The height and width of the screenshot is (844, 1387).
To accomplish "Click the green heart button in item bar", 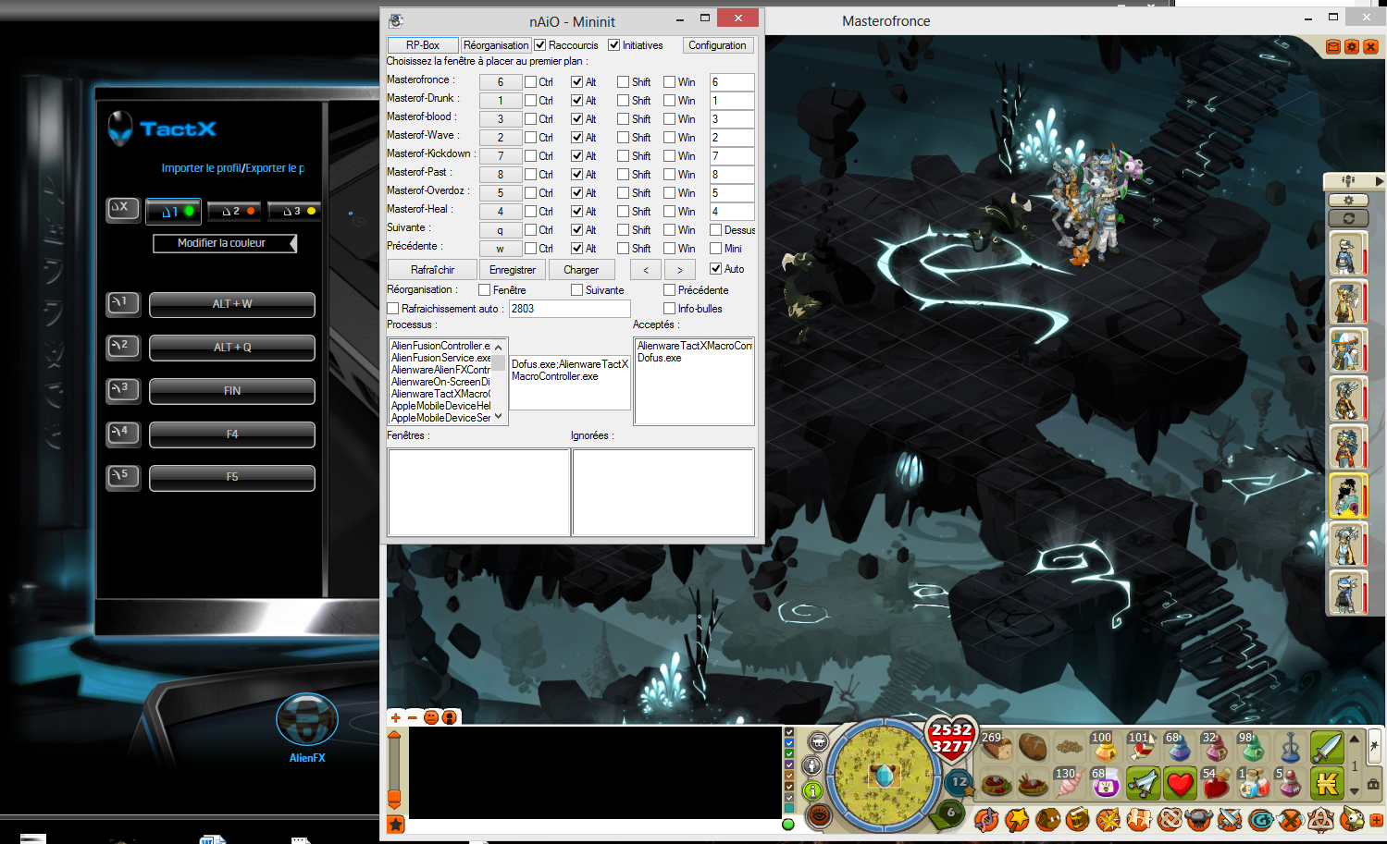I will click(1180, 783).
